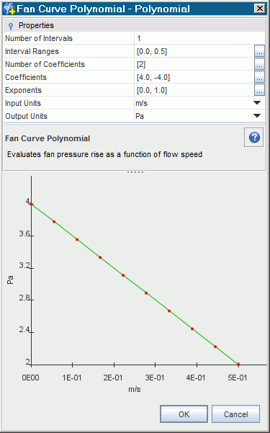Click the Properties pin icon
This screenshot has width=270, height=433.
coord(11,26)
